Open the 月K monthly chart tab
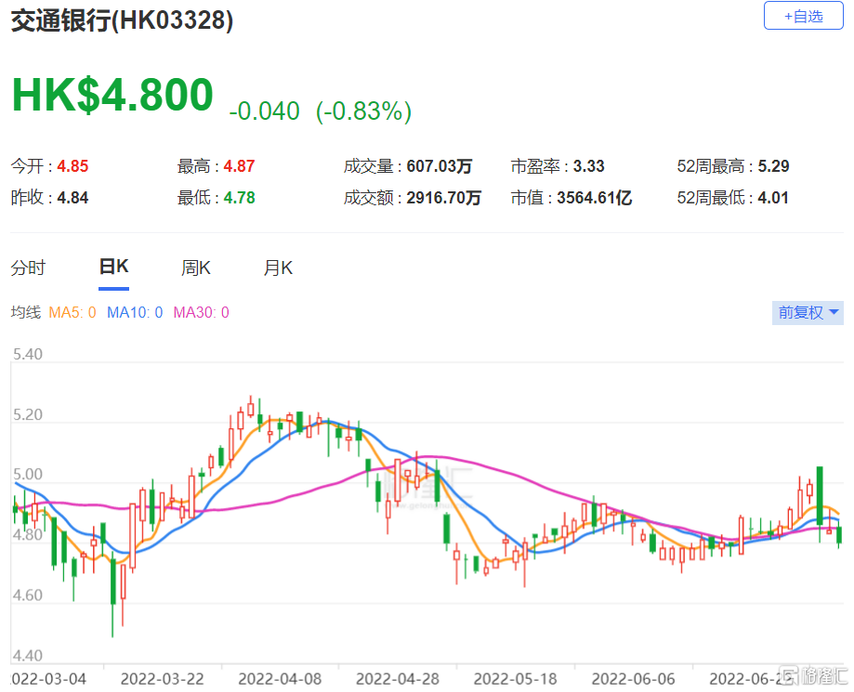 pyautogui.click(x=278, y=268)
